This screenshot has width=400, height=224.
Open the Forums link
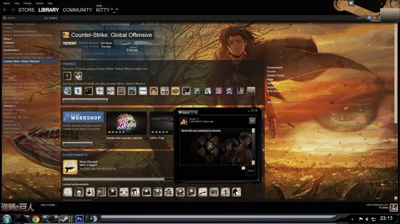click(x=271, y=71)
